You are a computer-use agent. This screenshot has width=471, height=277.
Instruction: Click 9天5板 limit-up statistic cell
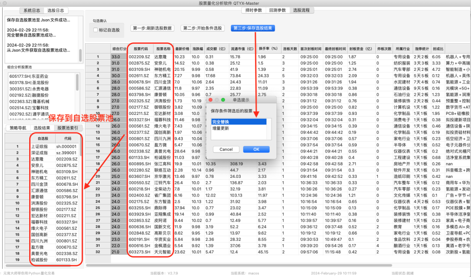pyautogui.click(x=421, y=88)
